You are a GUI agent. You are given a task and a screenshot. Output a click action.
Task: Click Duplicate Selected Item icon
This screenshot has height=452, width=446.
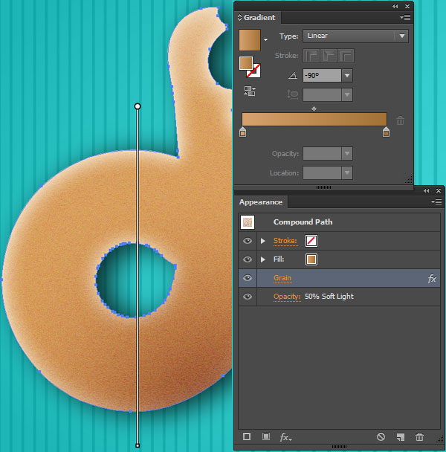[400, 437]
